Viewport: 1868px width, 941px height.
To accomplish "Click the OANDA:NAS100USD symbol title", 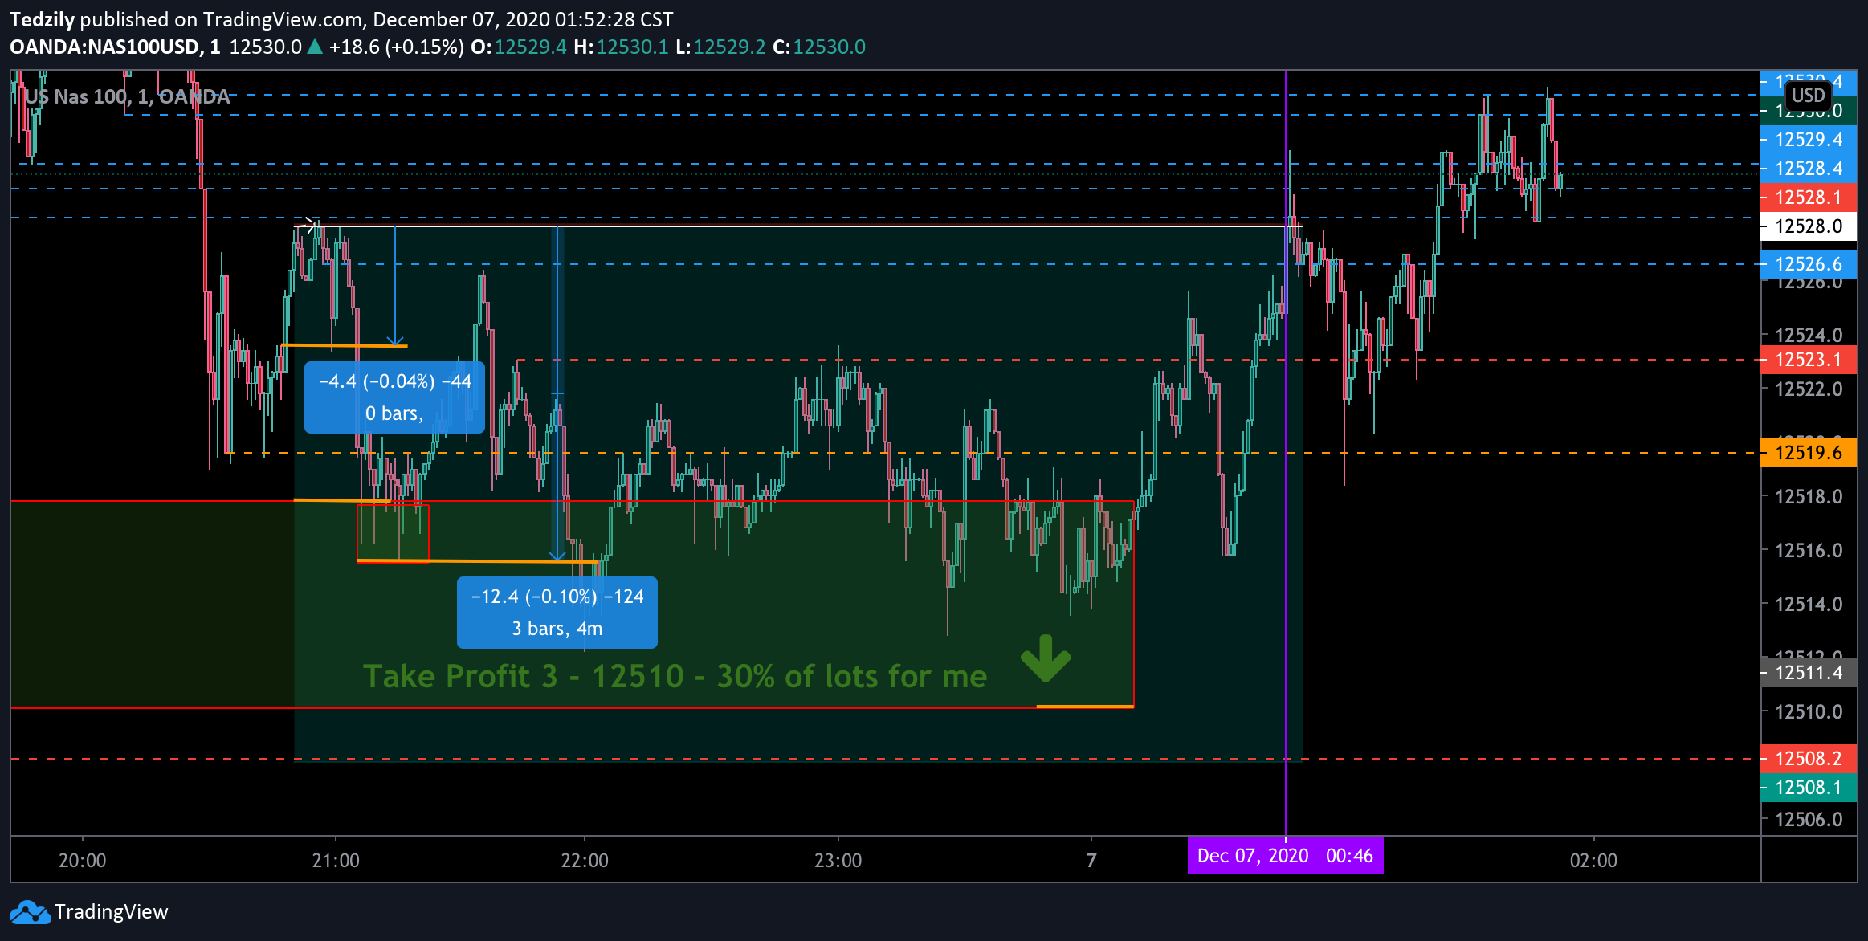I will (x=115, y=47).
